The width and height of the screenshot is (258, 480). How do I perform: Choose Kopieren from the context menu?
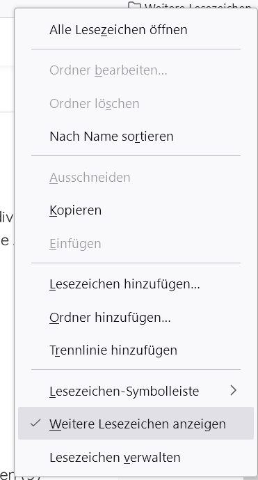(x=75, y=210)
